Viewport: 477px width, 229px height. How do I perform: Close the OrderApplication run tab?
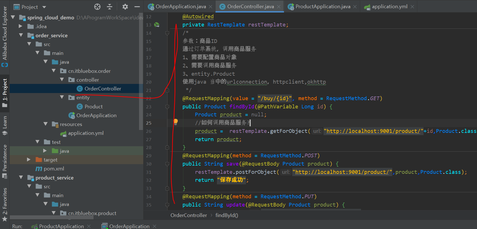[x=155, y=226]
